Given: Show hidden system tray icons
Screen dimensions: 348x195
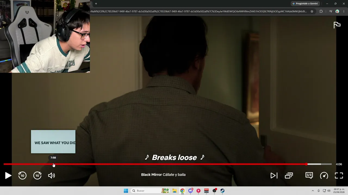Looking at the screenshot, I should pyautogui.click(x=313, y=191).
